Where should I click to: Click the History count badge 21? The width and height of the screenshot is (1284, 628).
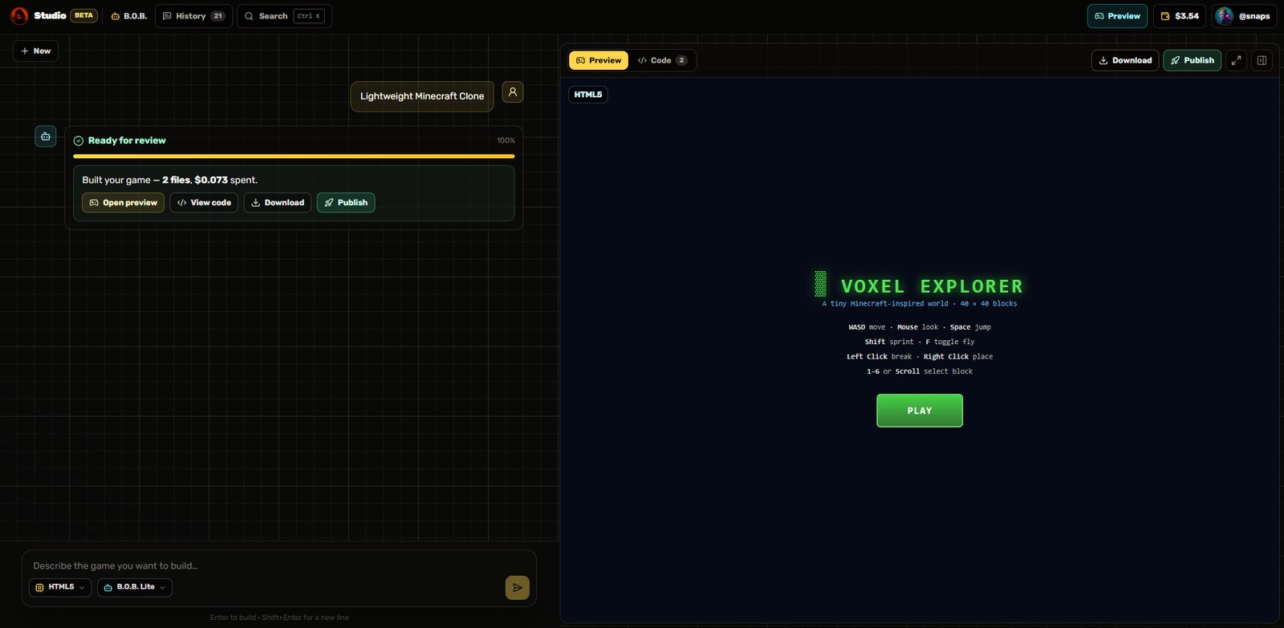(x=217, y=16)
